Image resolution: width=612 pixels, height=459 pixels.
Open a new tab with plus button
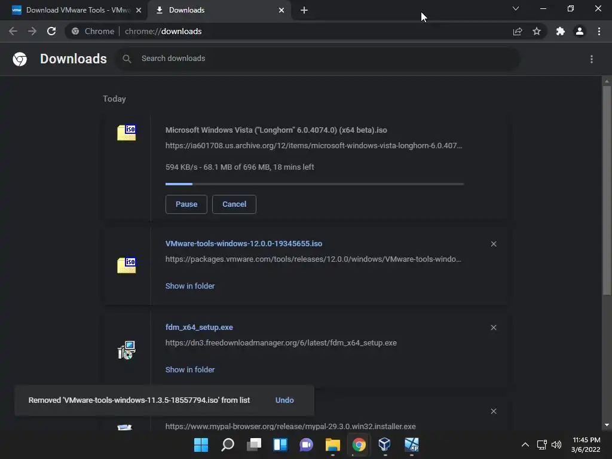(x=304, y=10)
